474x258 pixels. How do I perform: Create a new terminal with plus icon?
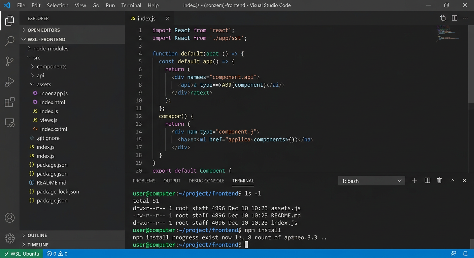pyautogui.click(x=414, y=181)
